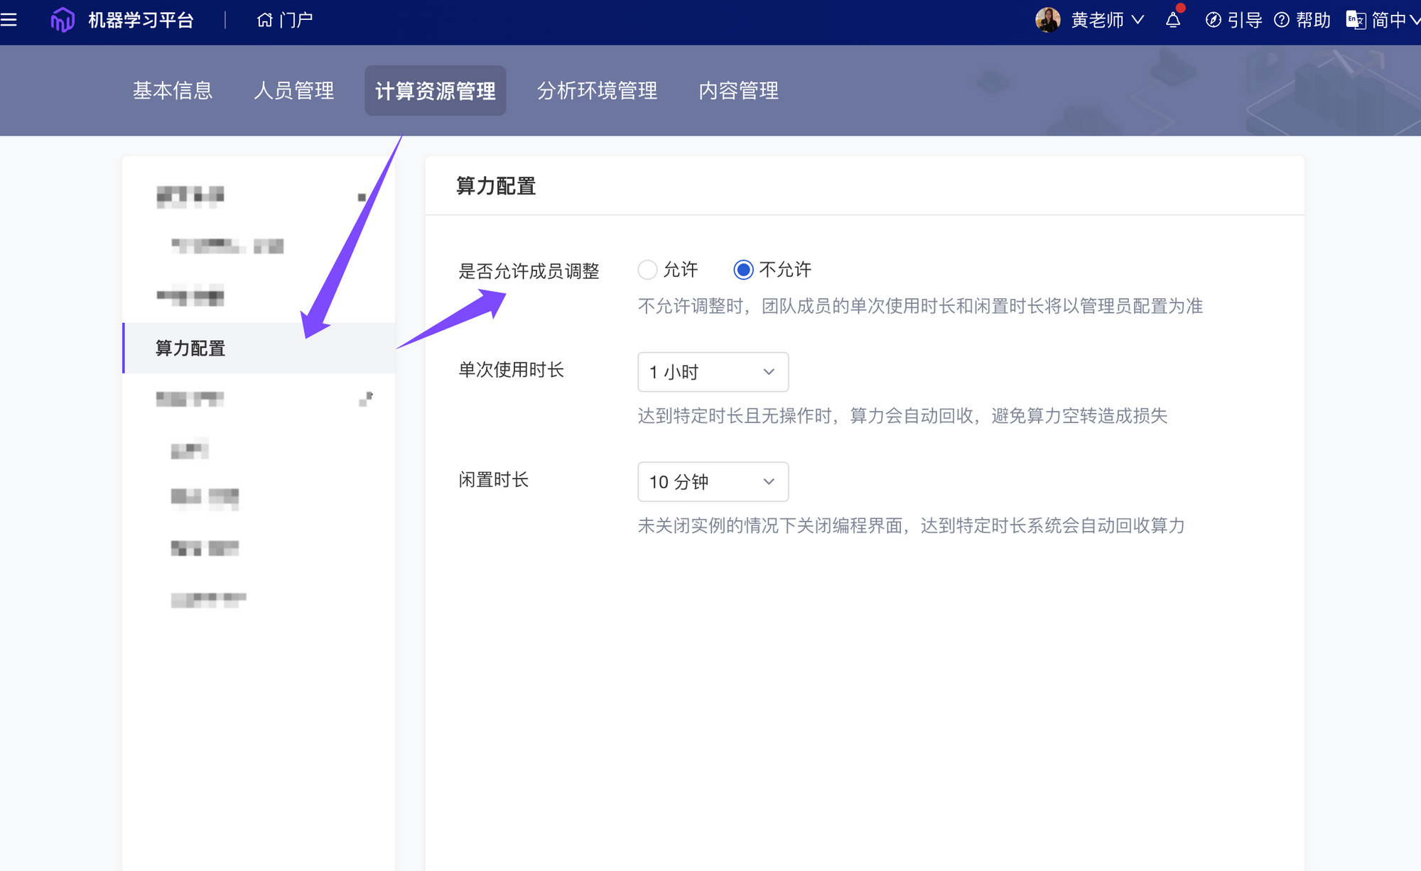
Task: Select 算力配置 in the sidebar
Action: coord(190,349)
